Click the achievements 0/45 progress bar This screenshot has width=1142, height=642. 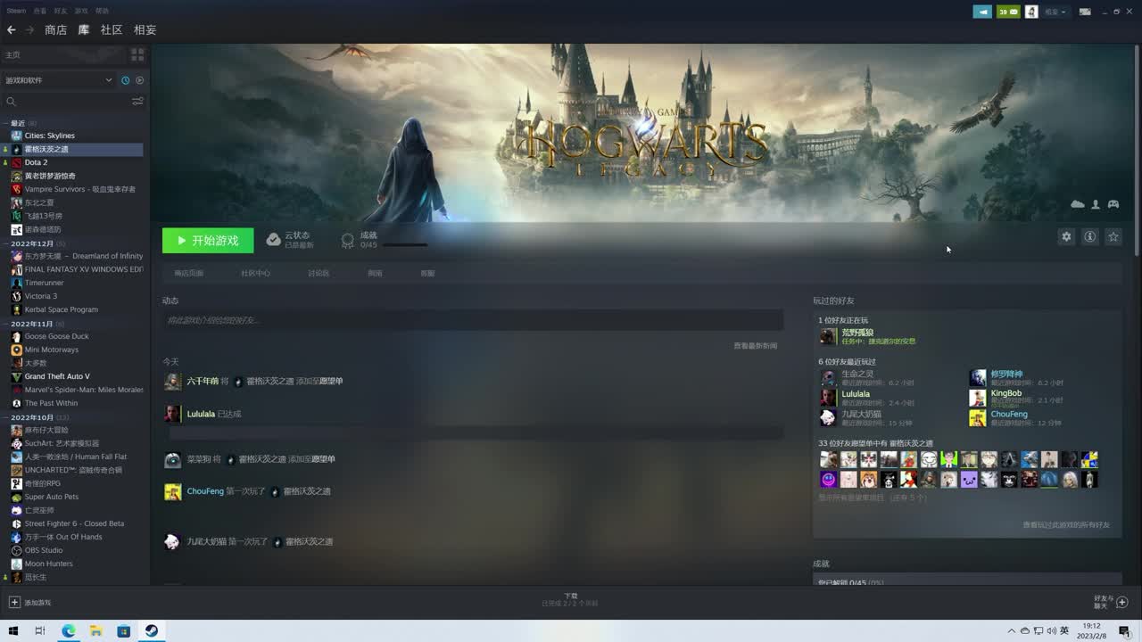point(405,244)
